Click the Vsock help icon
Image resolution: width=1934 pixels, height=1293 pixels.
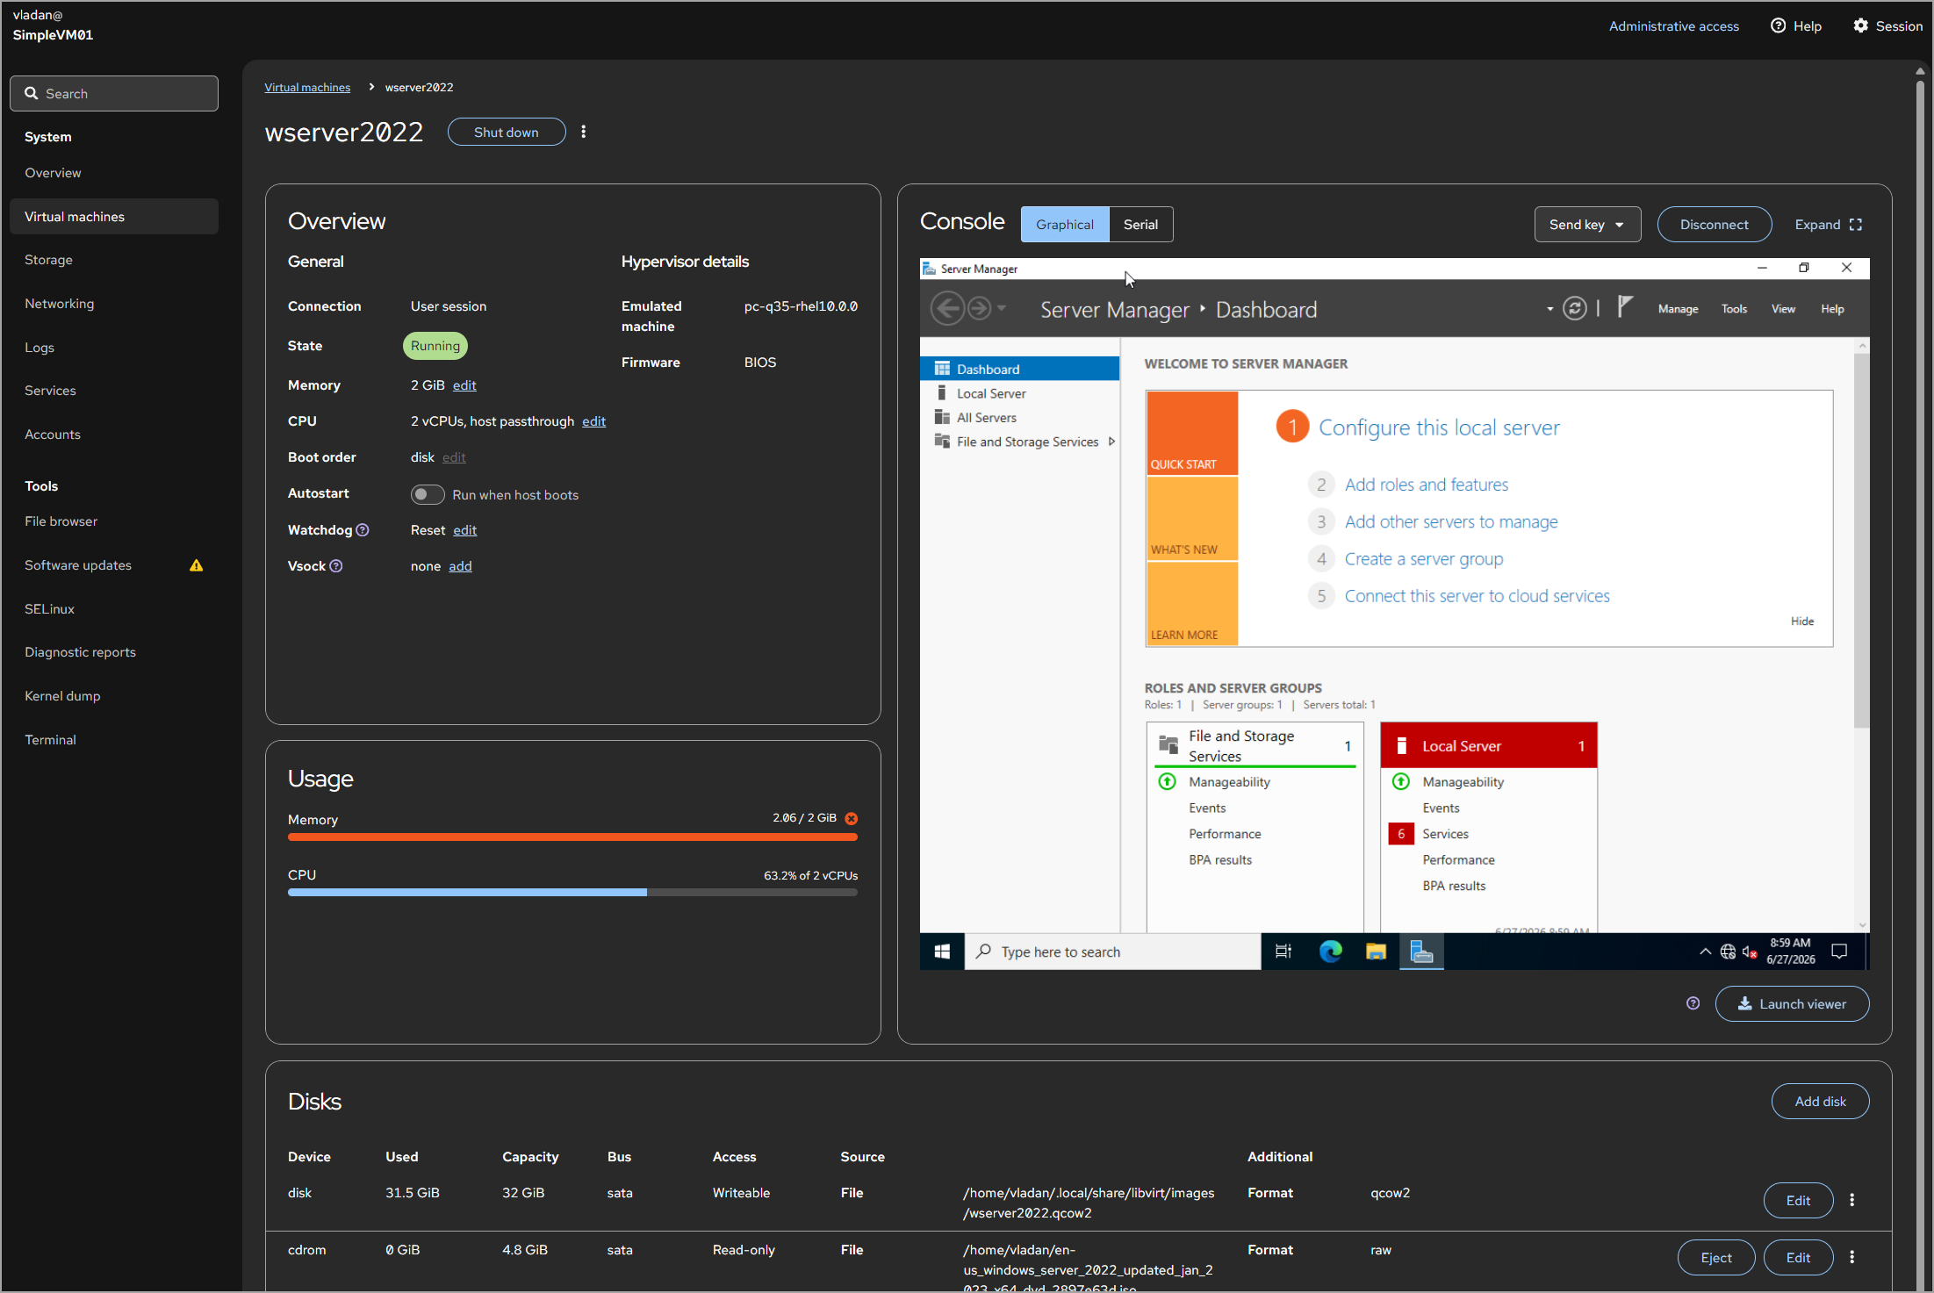tap(336, 566)
